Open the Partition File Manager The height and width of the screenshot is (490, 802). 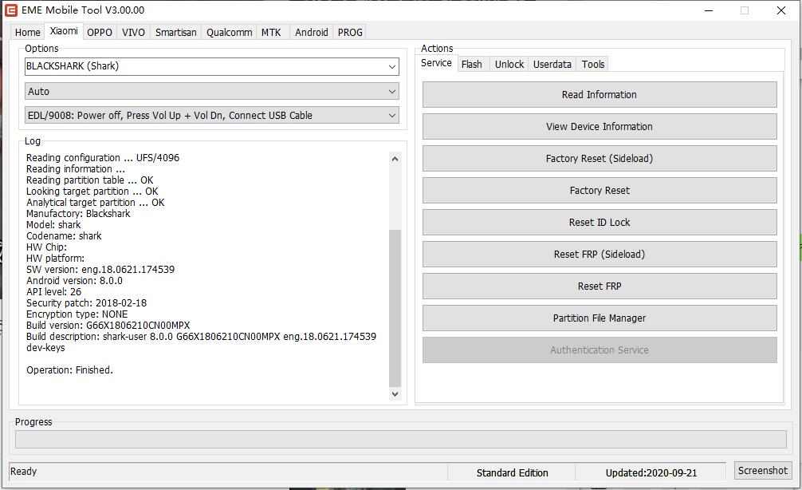coord(600,318)
